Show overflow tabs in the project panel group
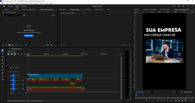195x103 pixels. (56, 9)
